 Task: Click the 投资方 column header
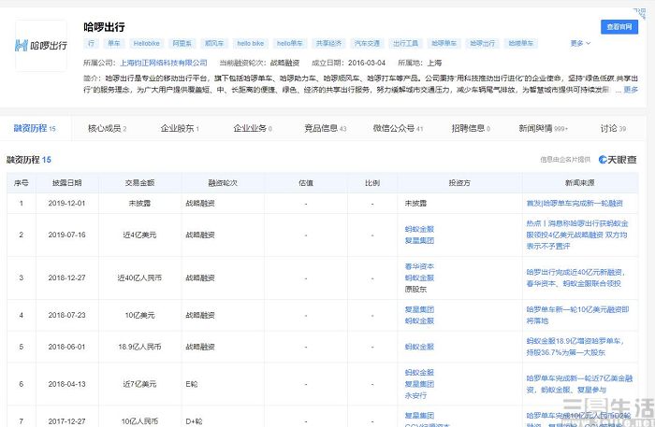click(x=459, y=182)
